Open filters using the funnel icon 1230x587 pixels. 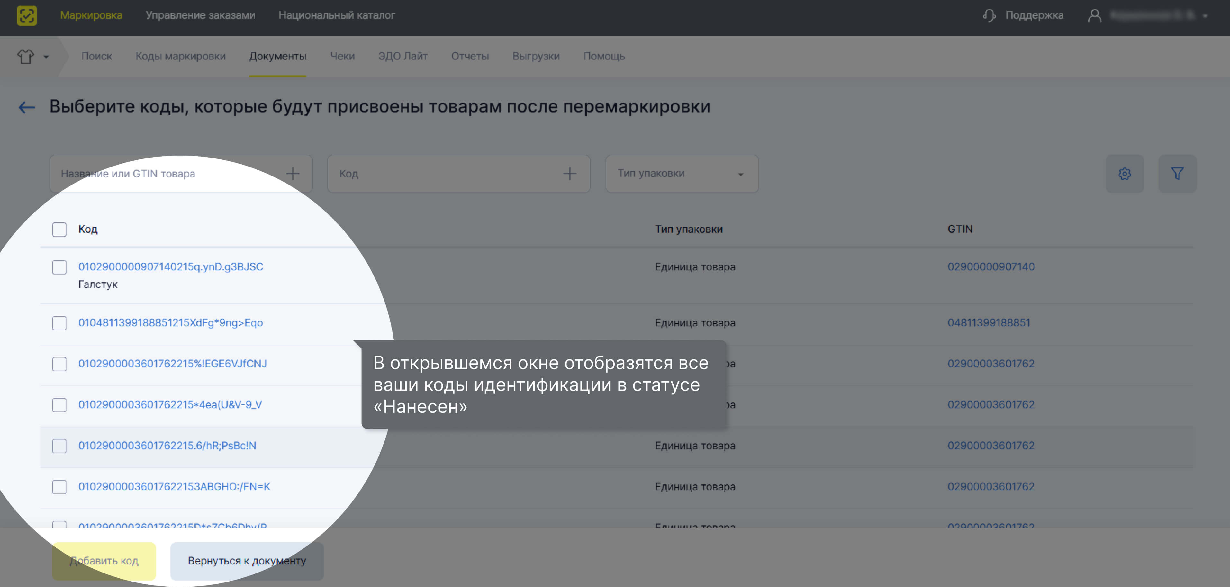[x=1178, y=173]
